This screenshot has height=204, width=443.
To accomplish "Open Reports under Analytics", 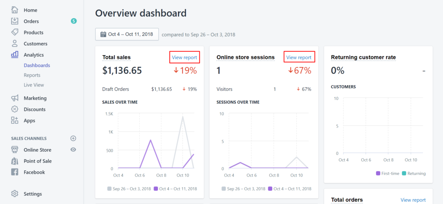I will 32,75.
